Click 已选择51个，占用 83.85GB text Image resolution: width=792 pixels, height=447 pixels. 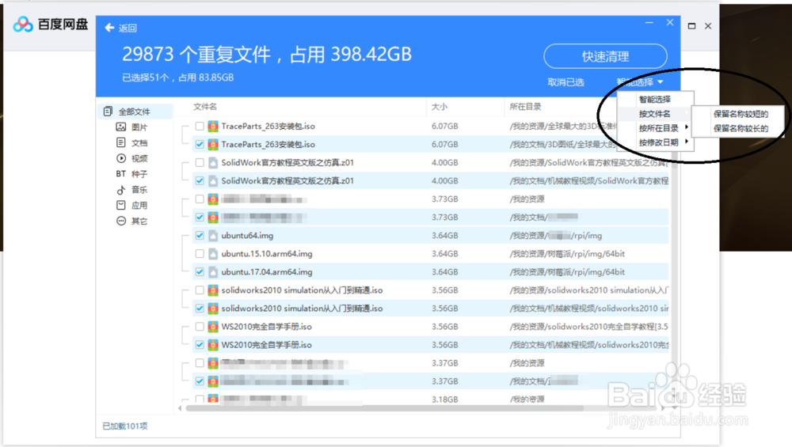177,78
